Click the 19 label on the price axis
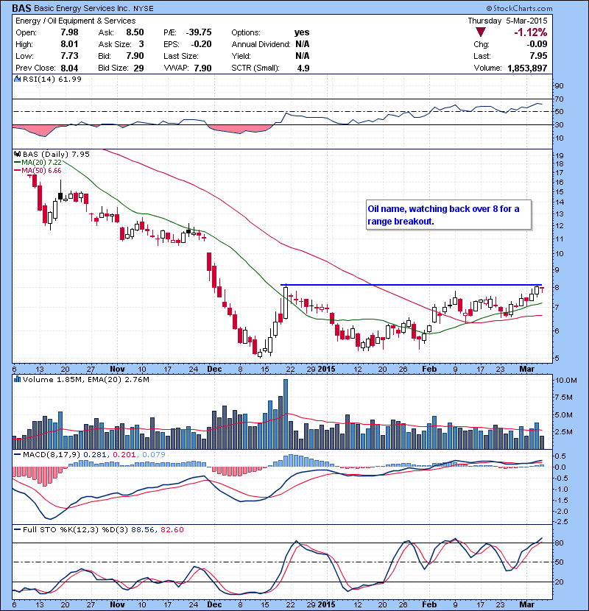Viewport: 589px width, 611px height. pos(559,156)
